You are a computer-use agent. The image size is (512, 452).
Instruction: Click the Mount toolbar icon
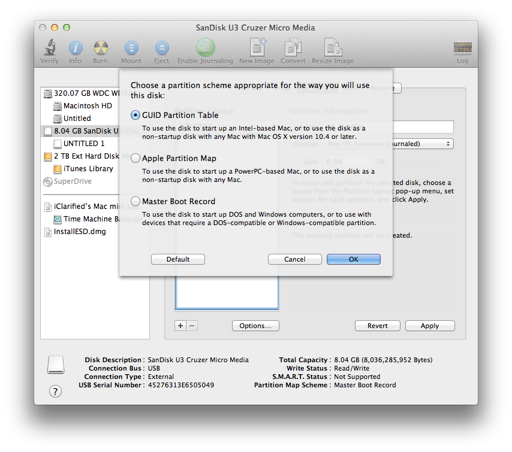(x=131, y=48)
